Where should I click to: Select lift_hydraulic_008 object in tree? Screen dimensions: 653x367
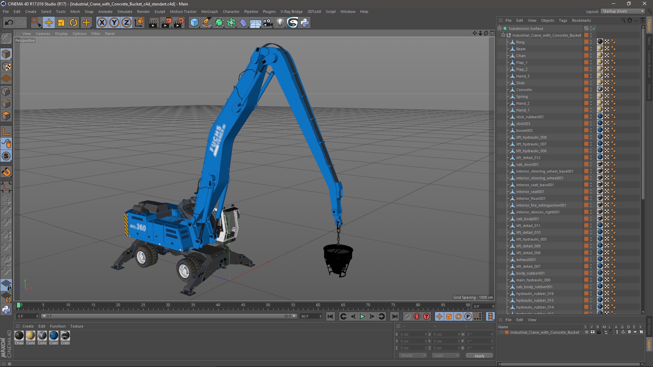point(531,137)
